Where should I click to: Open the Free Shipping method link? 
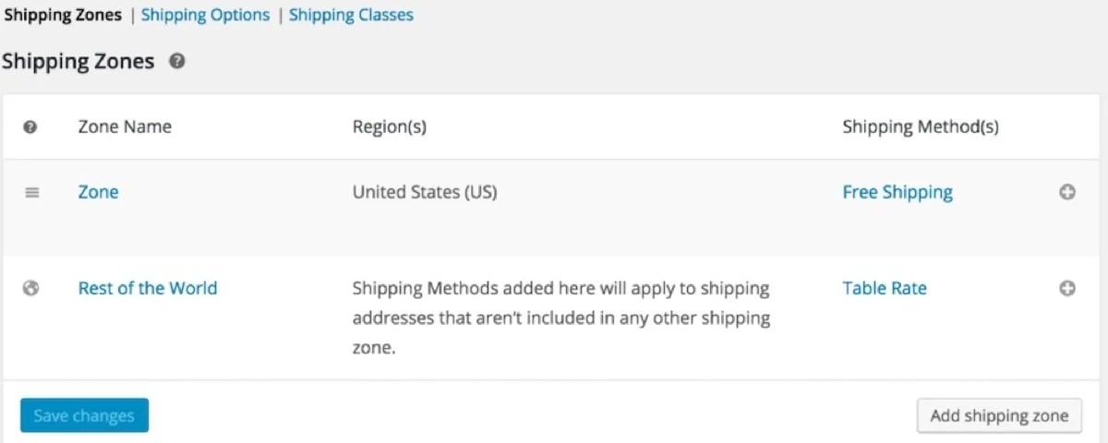coord(897,192)
